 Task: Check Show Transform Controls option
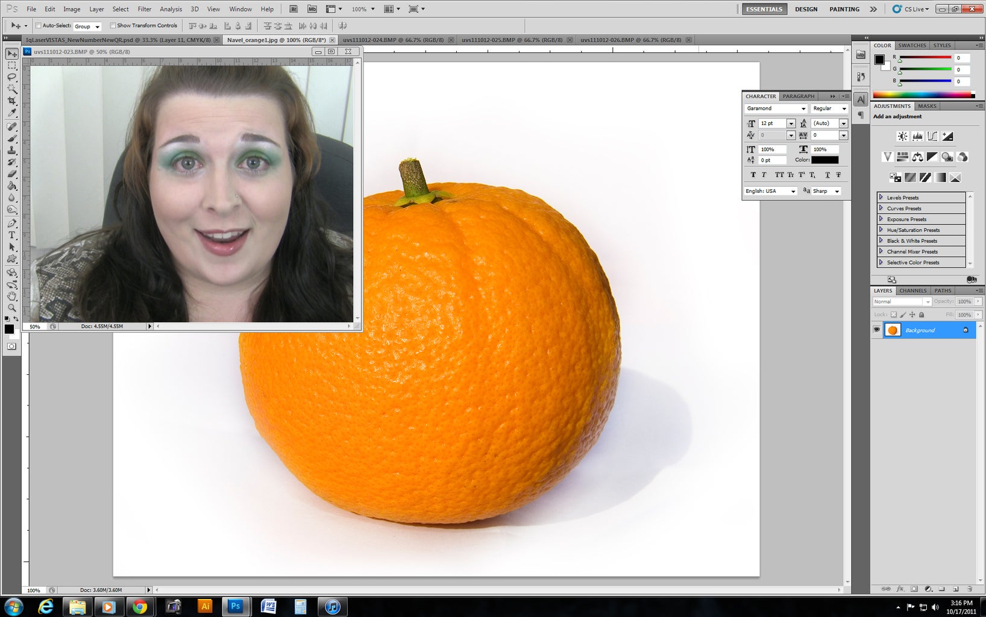[x=113, y=26]
